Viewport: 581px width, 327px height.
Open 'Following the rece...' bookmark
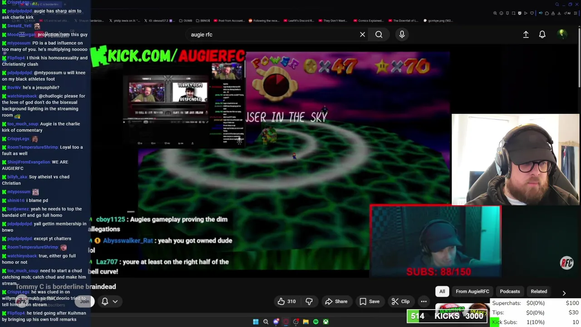264,20
